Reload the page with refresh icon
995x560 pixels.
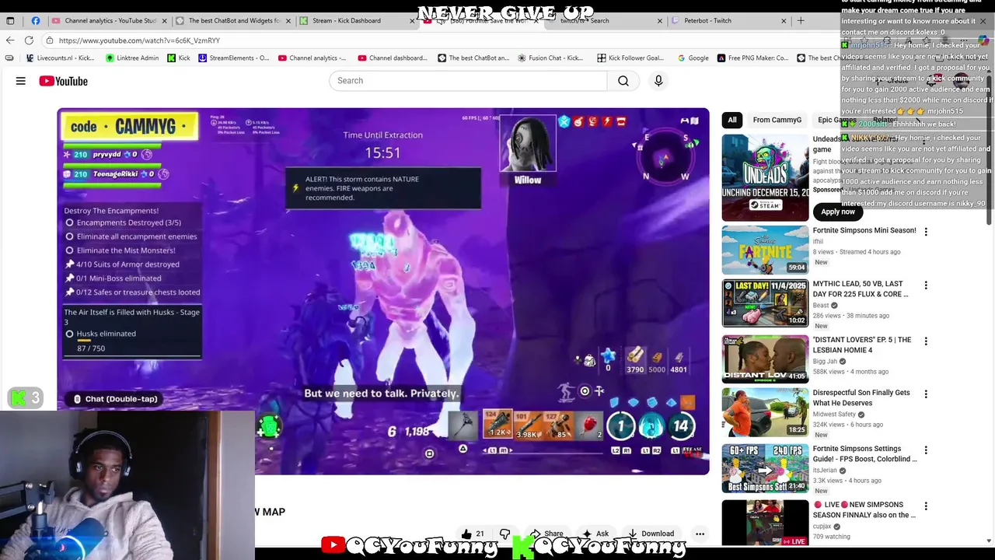(x=29, y=40)
